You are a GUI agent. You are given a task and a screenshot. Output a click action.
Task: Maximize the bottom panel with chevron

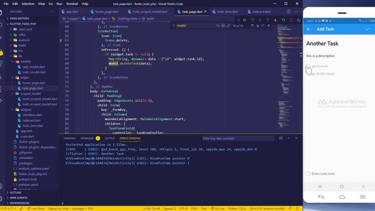[289, 138]
